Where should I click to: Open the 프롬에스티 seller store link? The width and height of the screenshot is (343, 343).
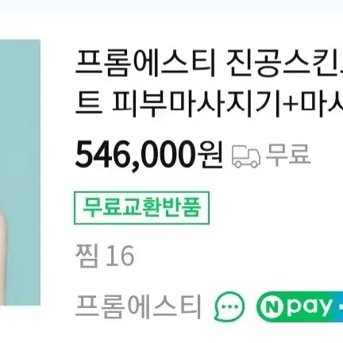coord(138,306)
